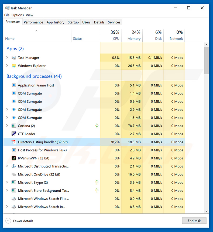The width and height of the screenshot is (213, 232).
Task: Switch to the Details tab
Action: click(99, 22)
